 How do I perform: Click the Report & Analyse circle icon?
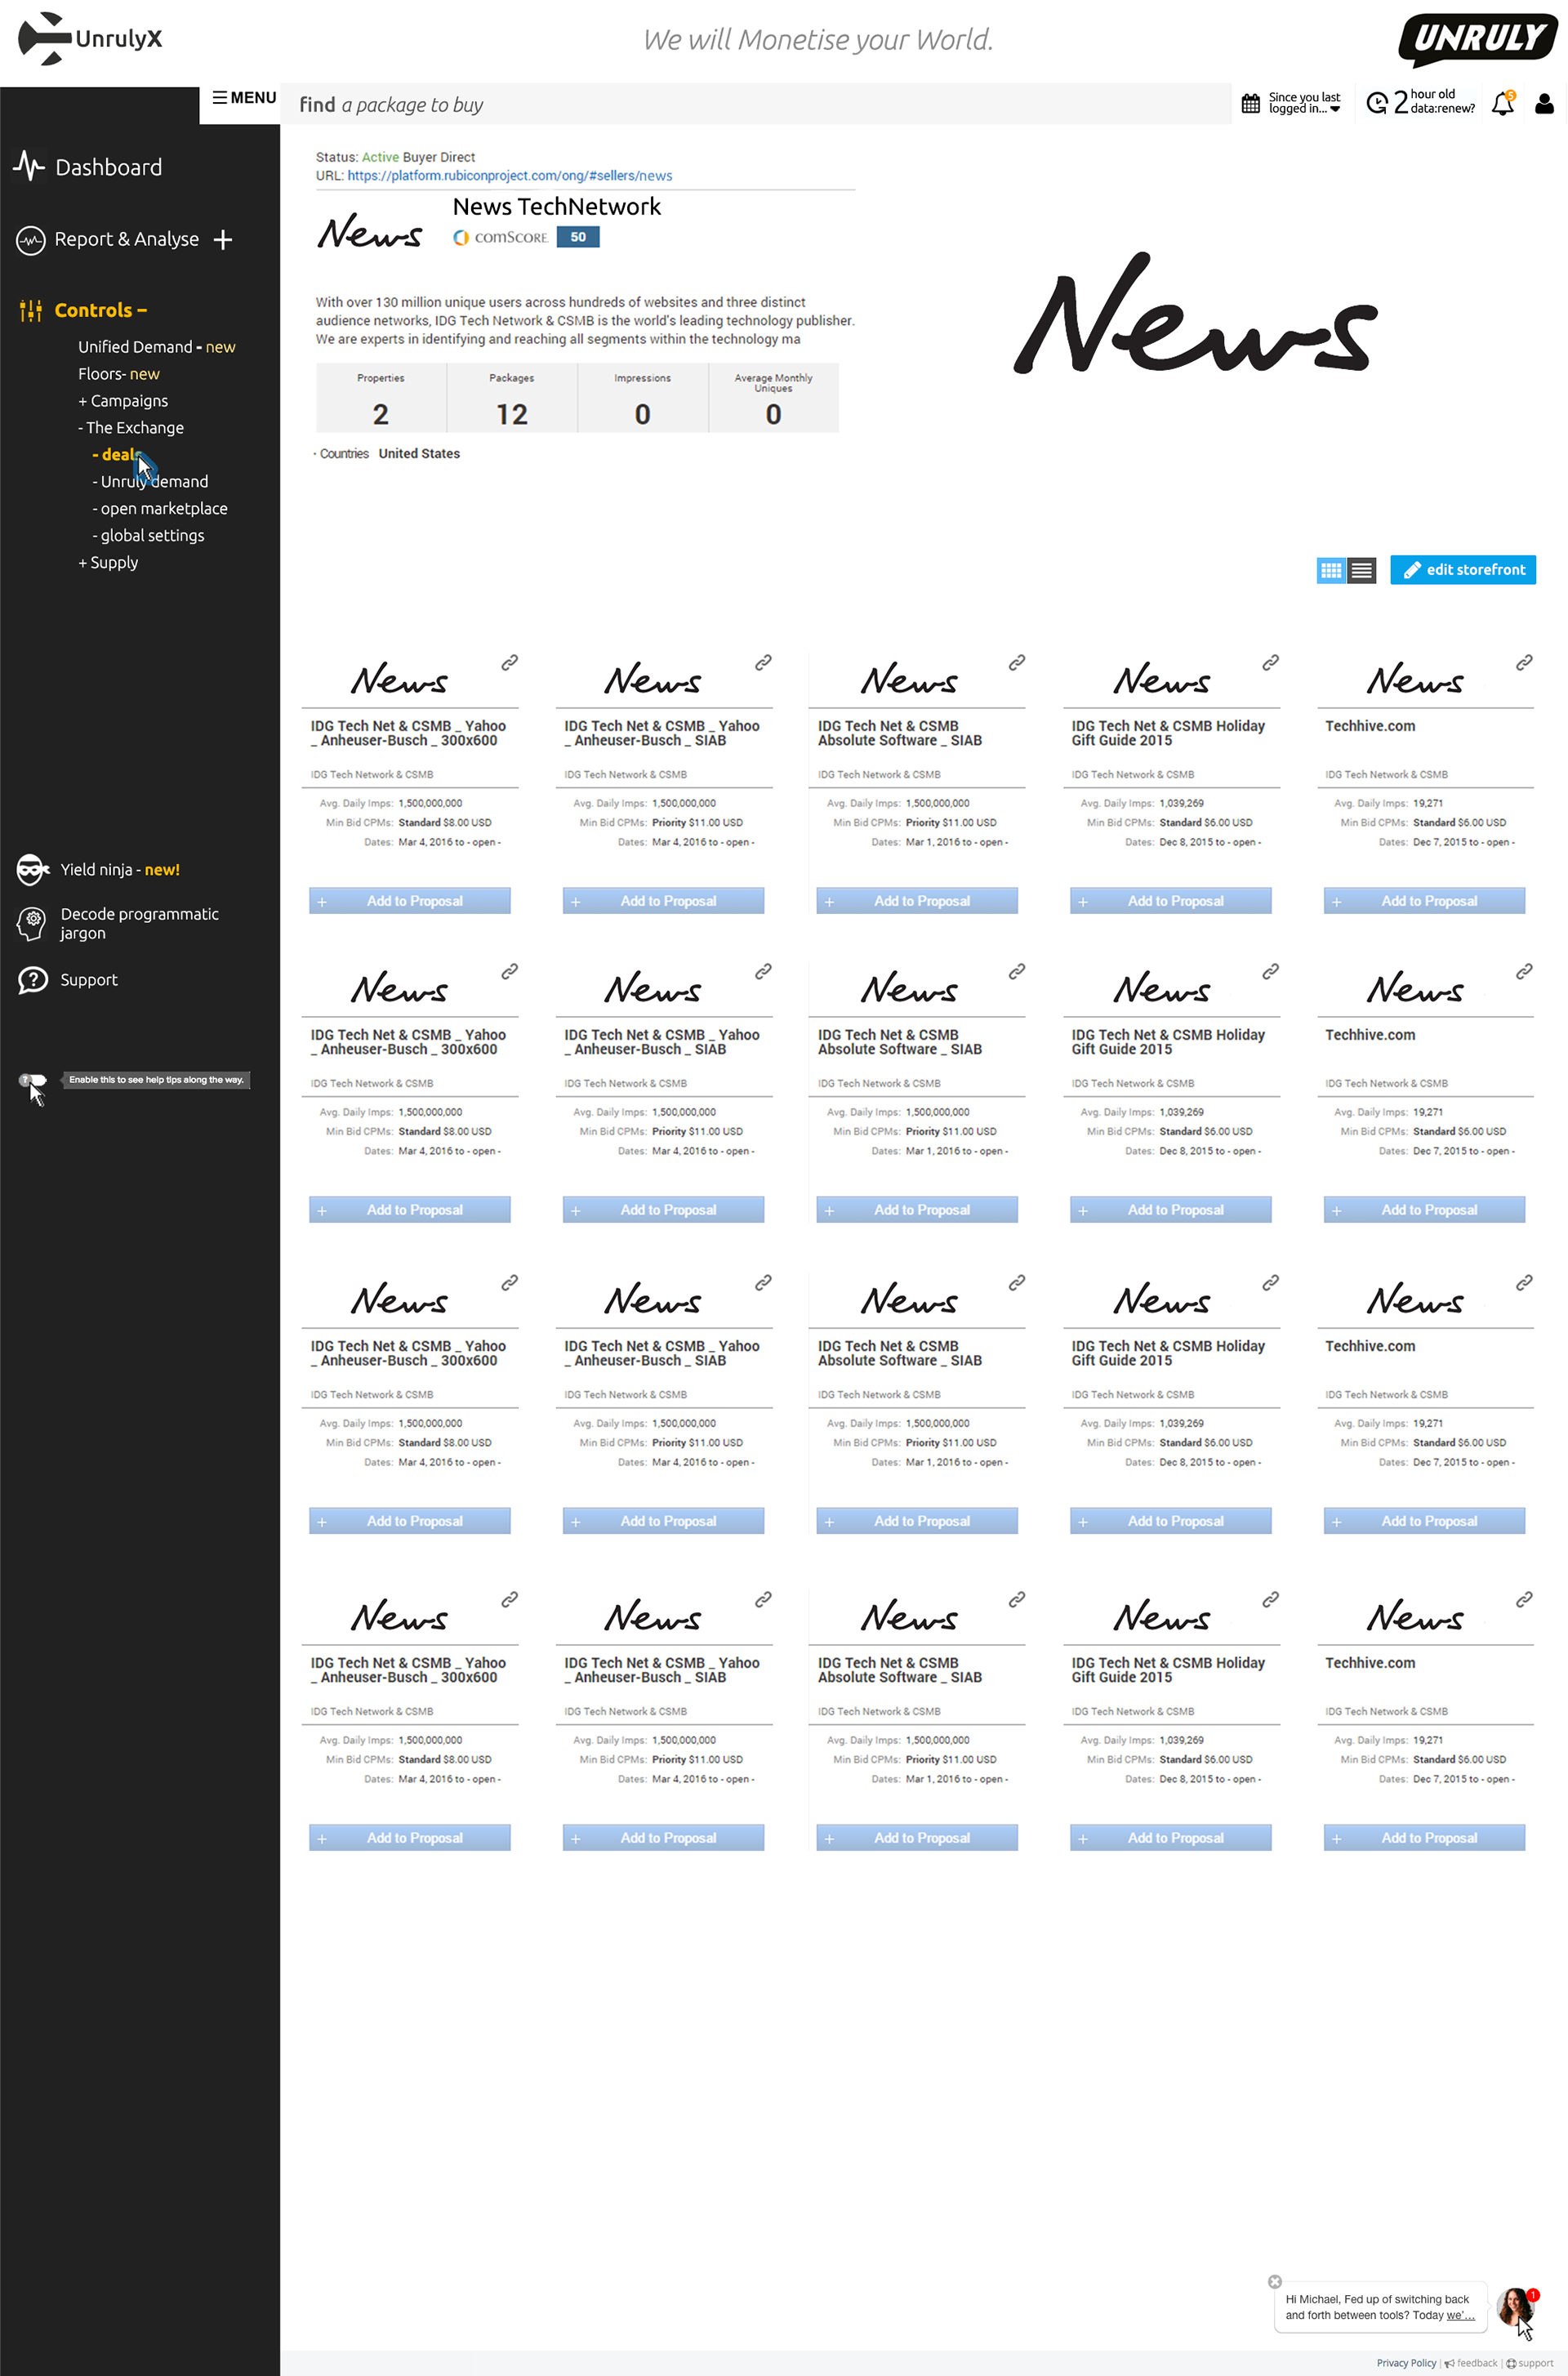31,240
